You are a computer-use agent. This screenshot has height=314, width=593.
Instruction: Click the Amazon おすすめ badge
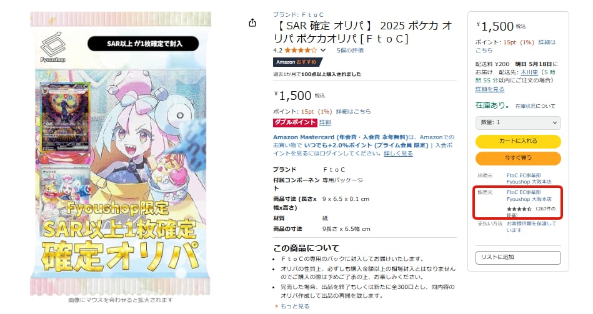297,62
